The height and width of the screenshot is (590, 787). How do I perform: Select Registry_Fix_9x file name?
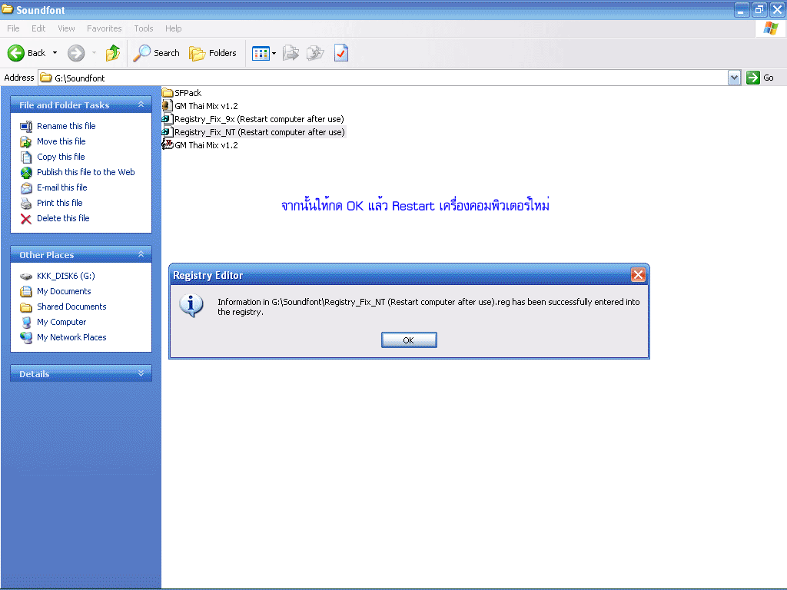[x=259, y=119]
